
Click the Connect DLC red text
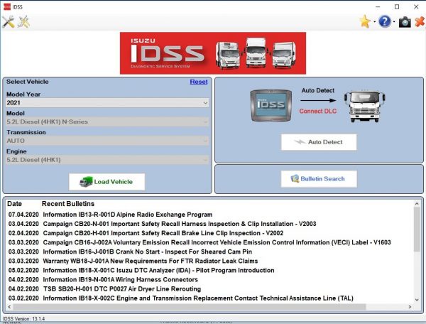(x=318, y=111)
